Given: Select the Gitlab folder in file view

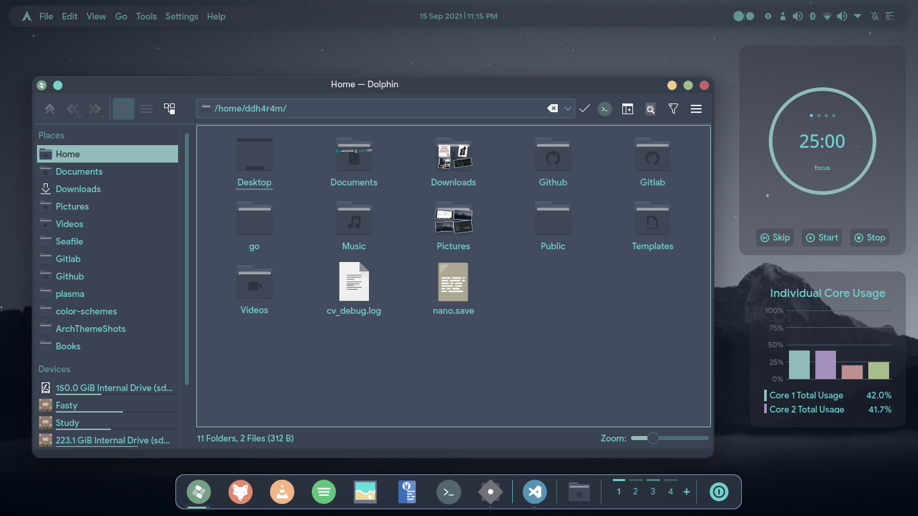Looking at the screenshot, I should tap(653, 155).
